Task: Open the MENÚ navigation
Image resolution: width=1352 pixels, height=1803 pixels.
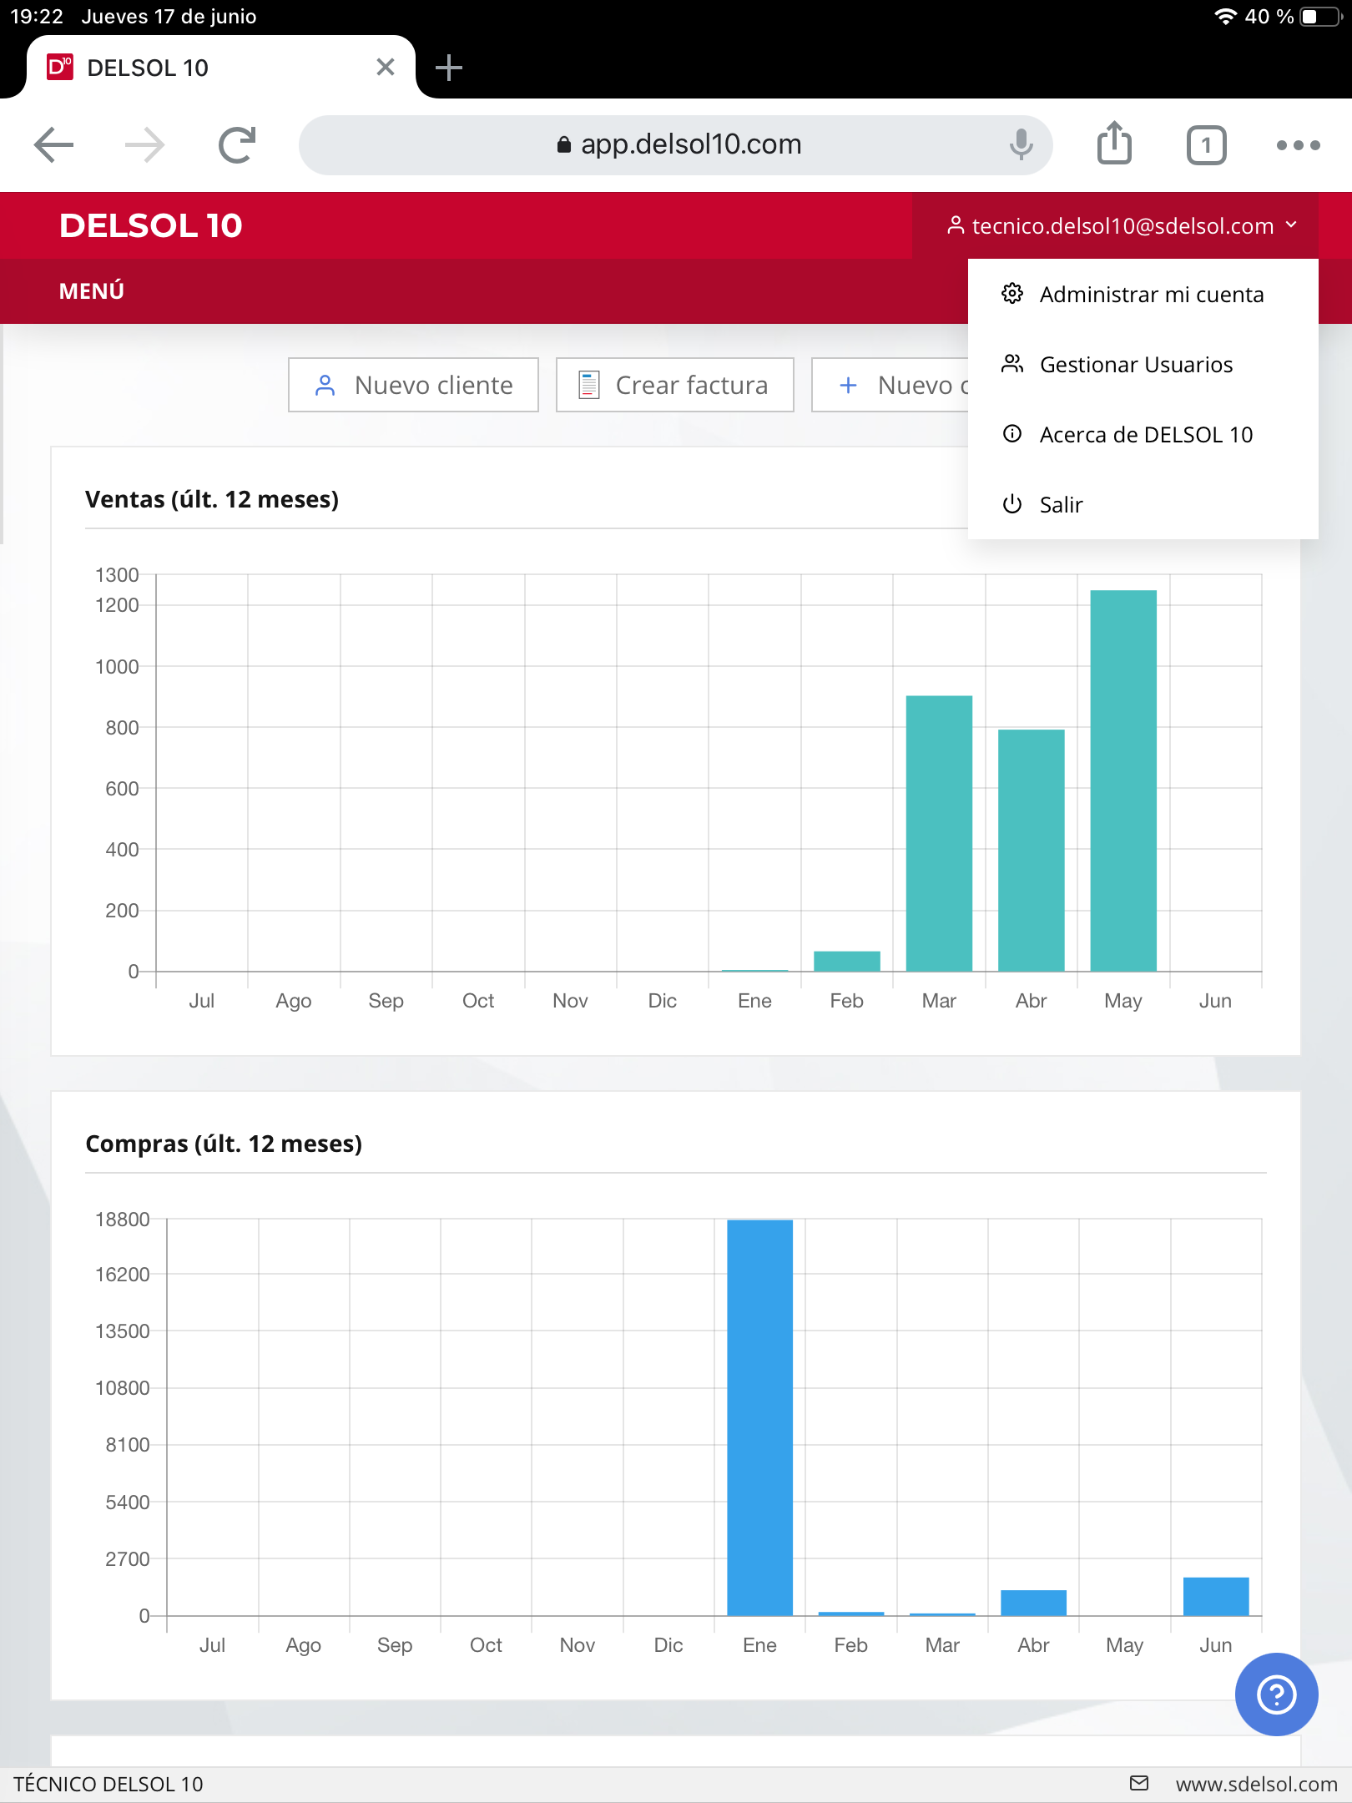Action: 92,290
